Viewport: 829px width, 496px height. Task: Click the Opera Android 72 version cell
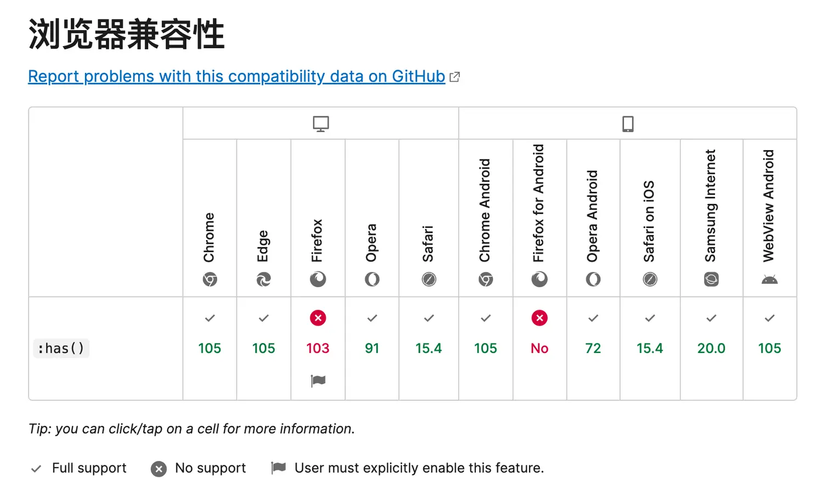(x=593, y=348)
